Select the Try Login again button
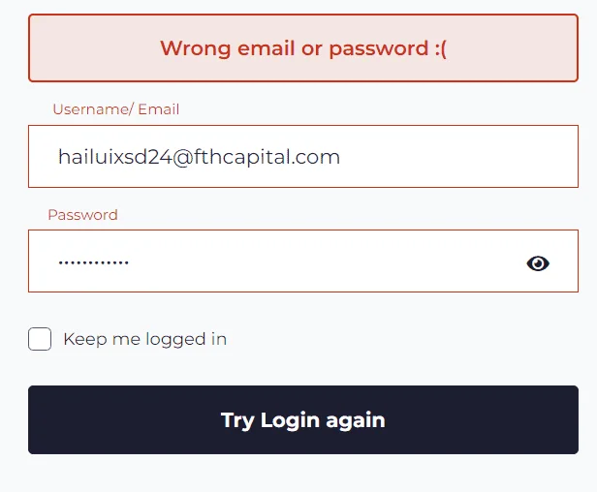597x492 pixels. [303, 419]
